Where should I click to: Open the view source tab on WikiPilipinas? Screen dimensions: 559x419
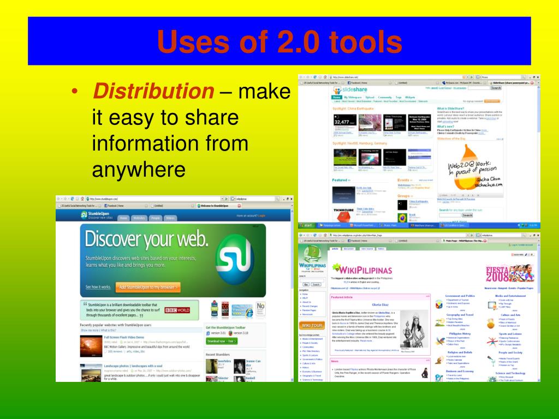click(367, 249)
